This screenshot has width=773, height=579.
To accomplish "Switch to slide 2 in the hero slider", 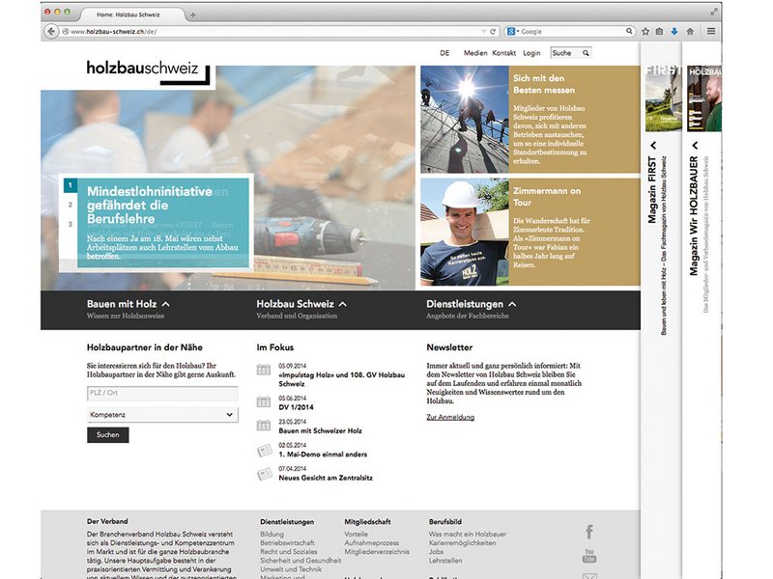I will tap(70, 205).
